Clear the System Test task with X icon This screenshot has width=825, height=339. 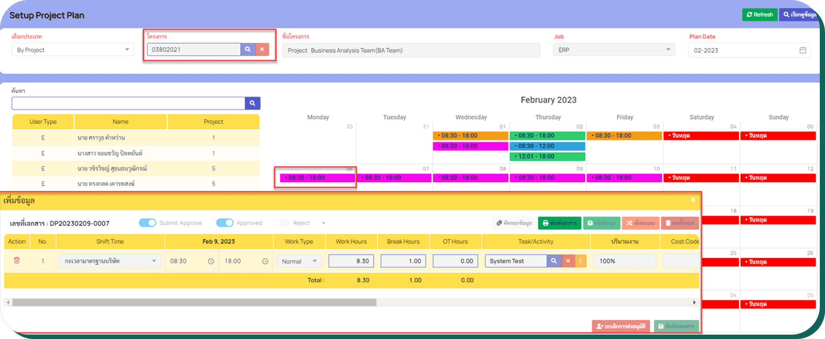[568, 261]
